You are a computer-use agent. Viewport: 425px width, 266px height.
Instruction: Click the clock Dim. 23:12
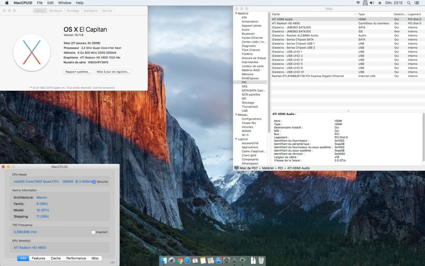tap(394, 3)
